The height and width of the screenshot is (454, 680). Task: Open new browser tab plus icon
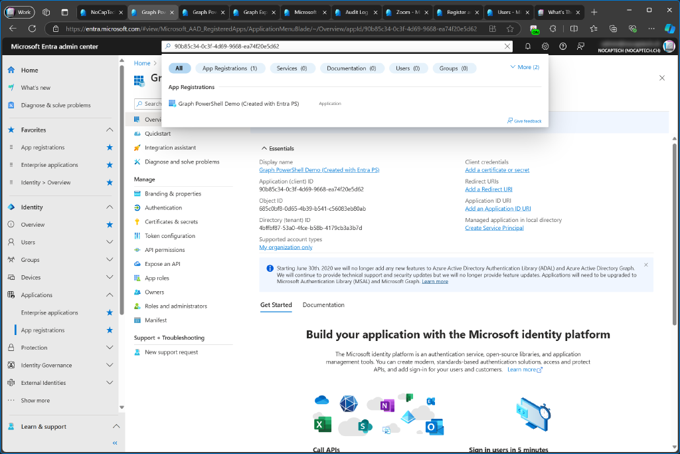594,12
